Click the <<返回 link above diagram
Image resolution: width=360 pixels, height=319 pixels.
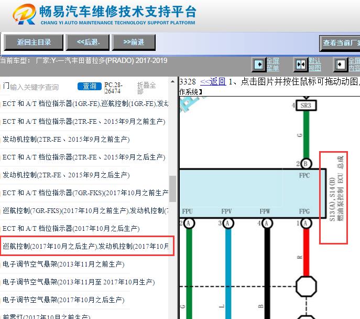[x=213, y=82]
